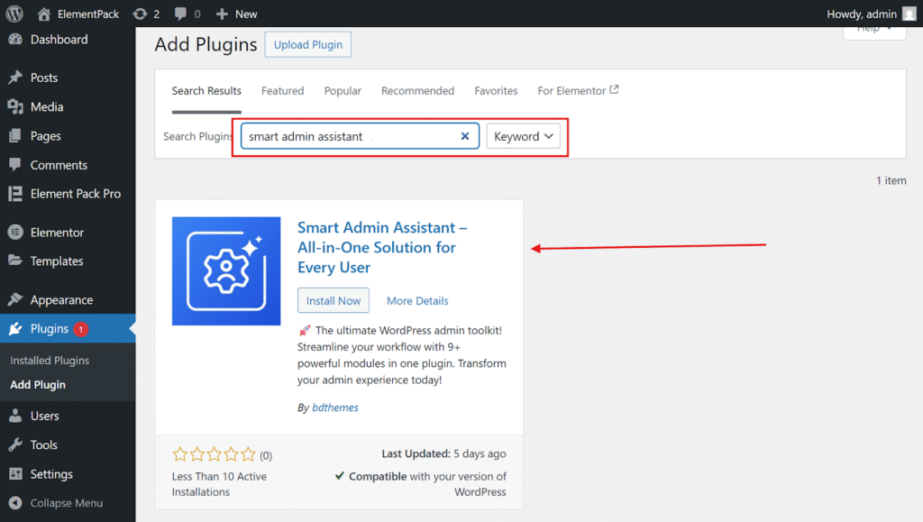Click the New toolbar label
The width and height of the screenshot is (923, 522).
pyautogui.click(x=246, y=14)
